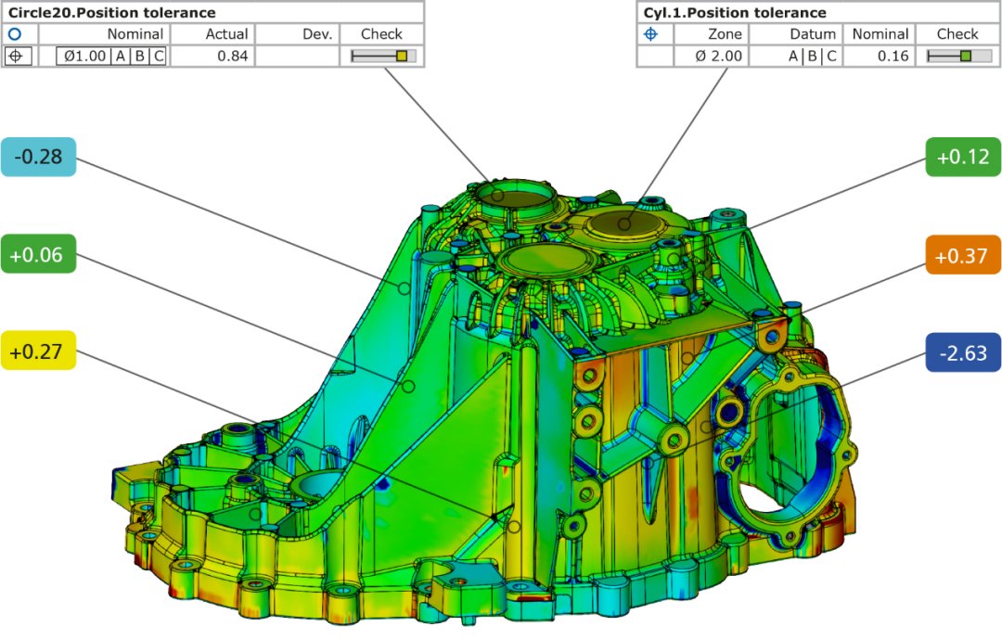
Task: Click the position symbol icon in Circle20 row
Action: pyautogui.click(x=16, y=57)
